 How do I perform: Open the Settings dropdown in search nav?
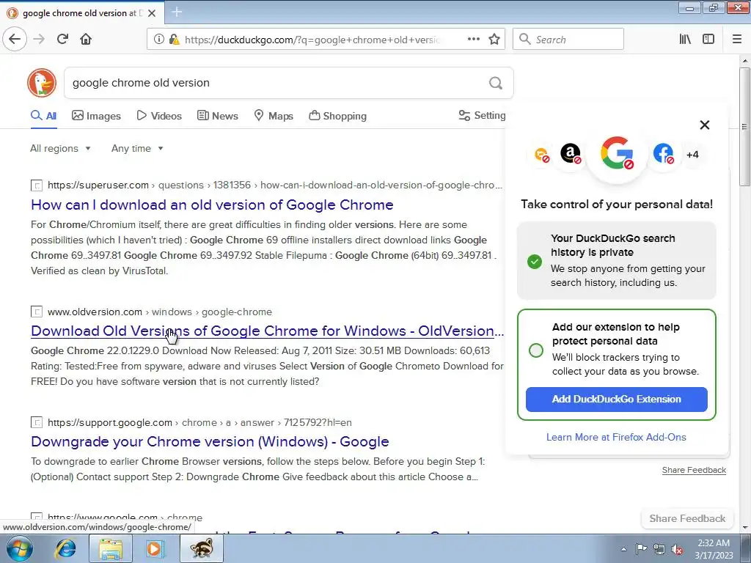[x=483, y=115]
